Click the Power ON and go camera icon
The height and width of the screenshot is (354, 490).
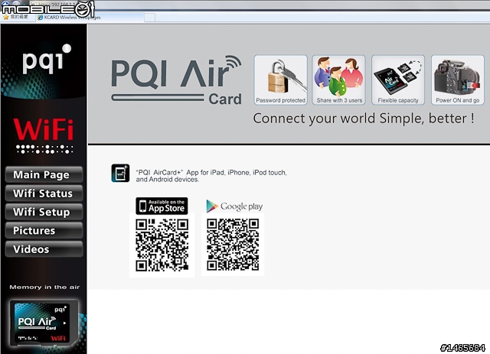458,80
